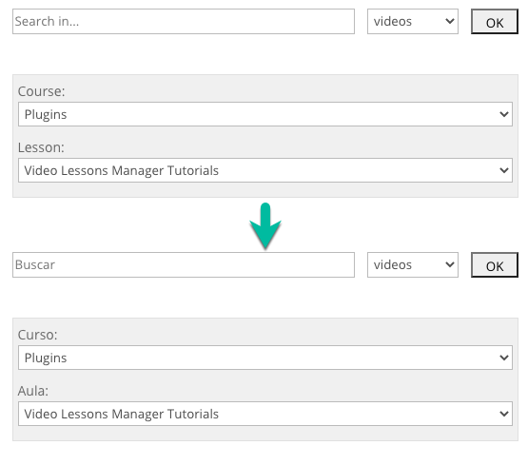The height and width of the screenshot is (465, 528).
Task: Focus the Search in... text field
Action: tap(184, 22)
